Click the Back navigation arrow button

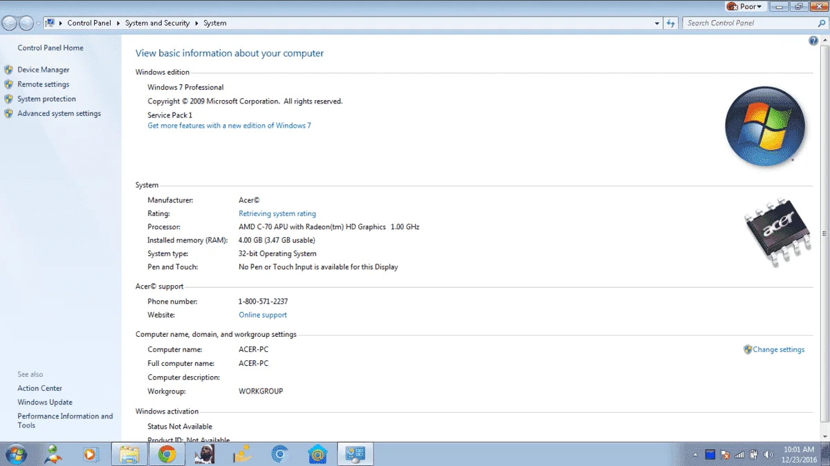tap(10, 23)
